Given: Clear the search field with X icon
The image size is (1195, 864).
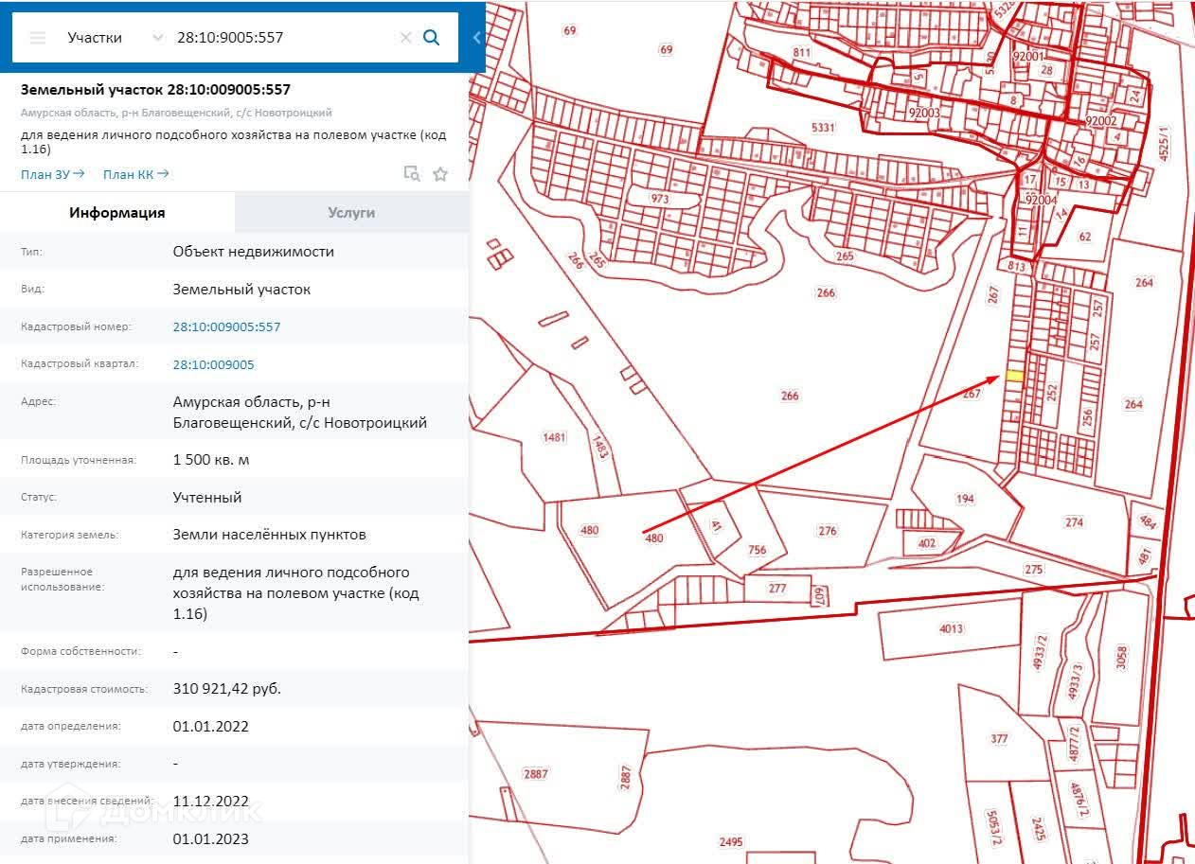Looking at the screenshot, I should pos(405,38).
